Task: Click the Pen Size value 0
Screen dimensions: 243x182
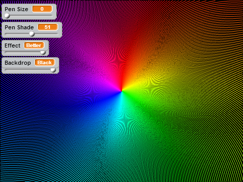Action: 42,9
